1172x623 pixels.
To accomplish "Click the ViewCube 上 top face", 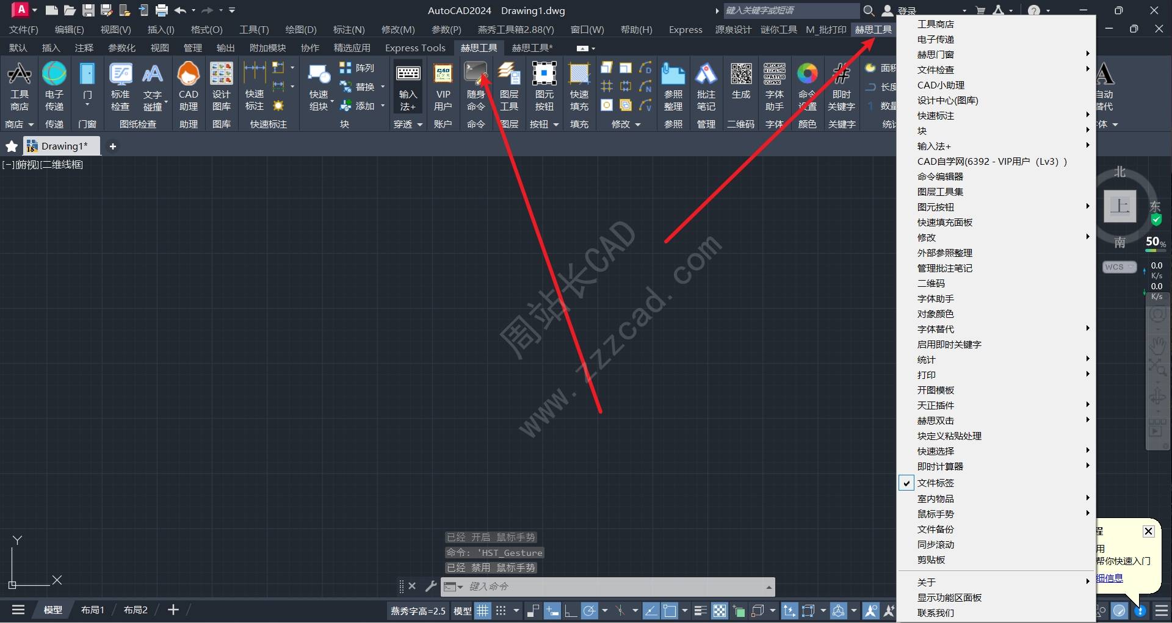I will [1120, 206].
